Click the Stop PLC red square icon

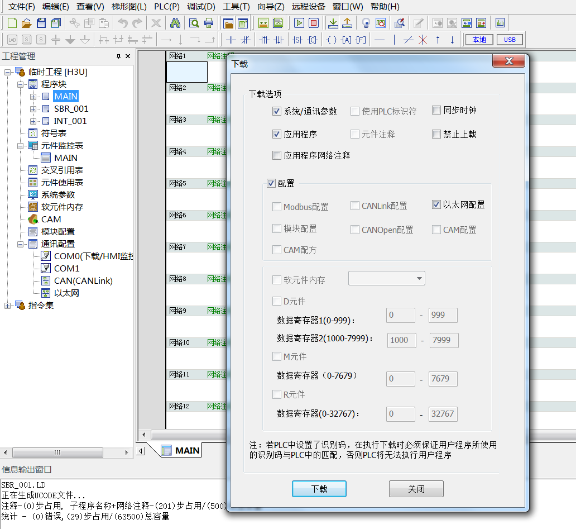[x=313, y=23]
